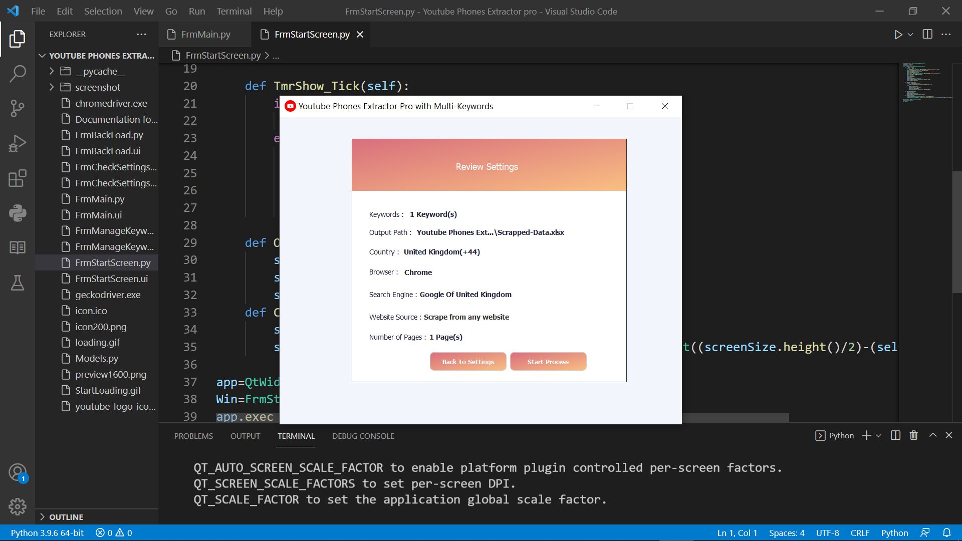The height and width of the screenshot is (541, 962).
Task: Open FrmMain.py in the explorer tree
Action: (x=97, y=199)
